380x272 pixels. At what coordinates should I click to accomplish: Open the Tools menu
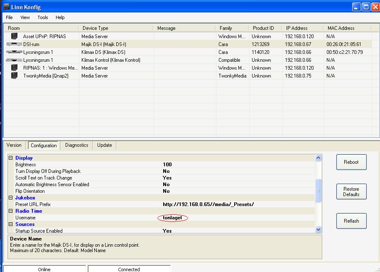pyautogui.click(x=43, y=17)
